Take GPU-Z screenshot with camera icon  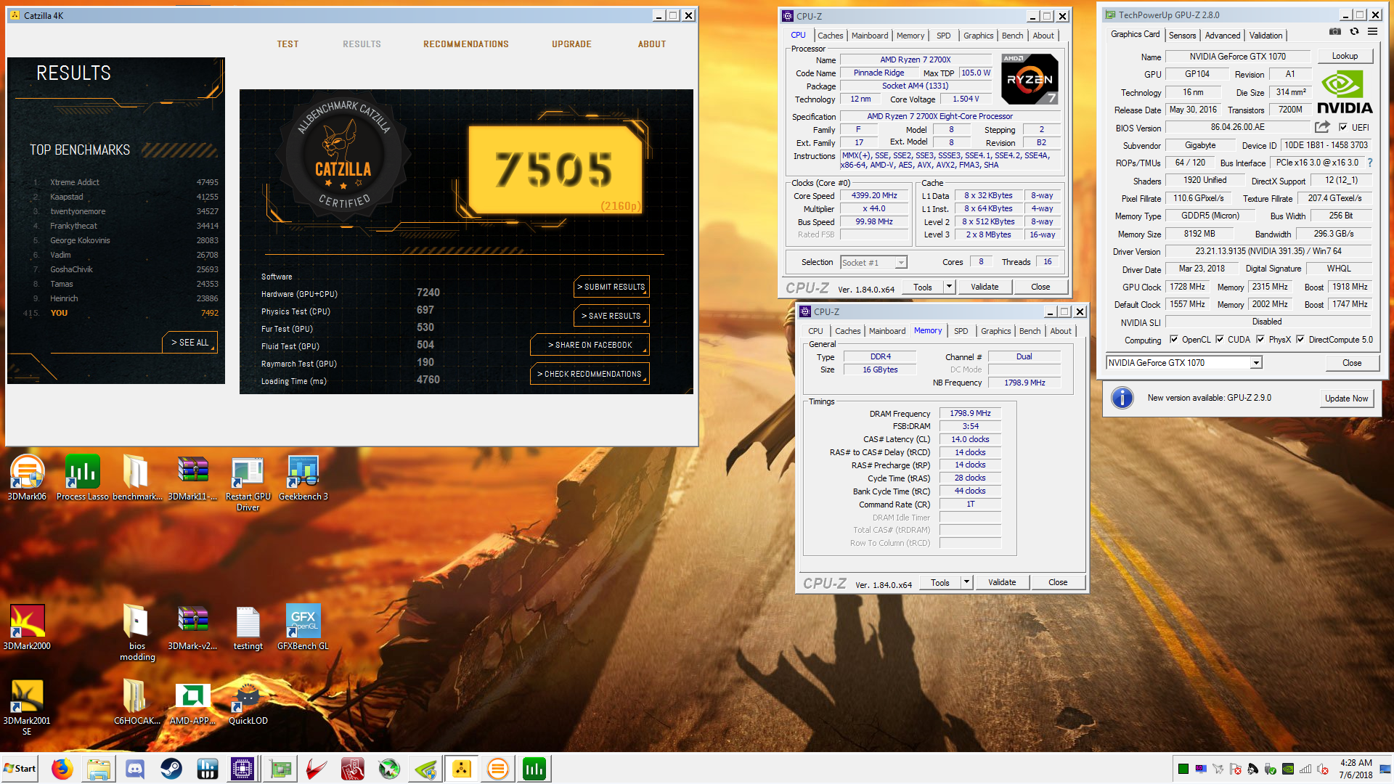point(1334,31)
